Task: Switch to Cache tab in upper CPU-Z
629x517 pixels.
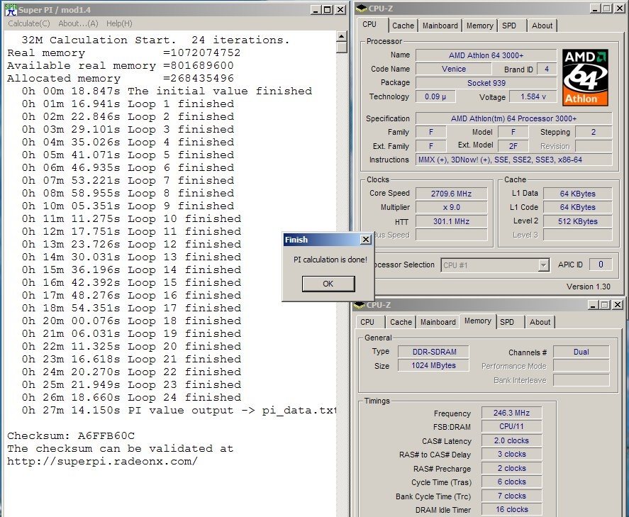Action: click(x=403, y=26)
